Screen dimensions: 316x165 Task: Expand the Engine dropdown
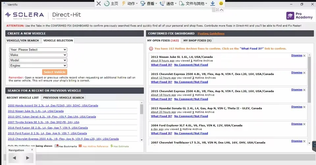click(x=38, y=66)
